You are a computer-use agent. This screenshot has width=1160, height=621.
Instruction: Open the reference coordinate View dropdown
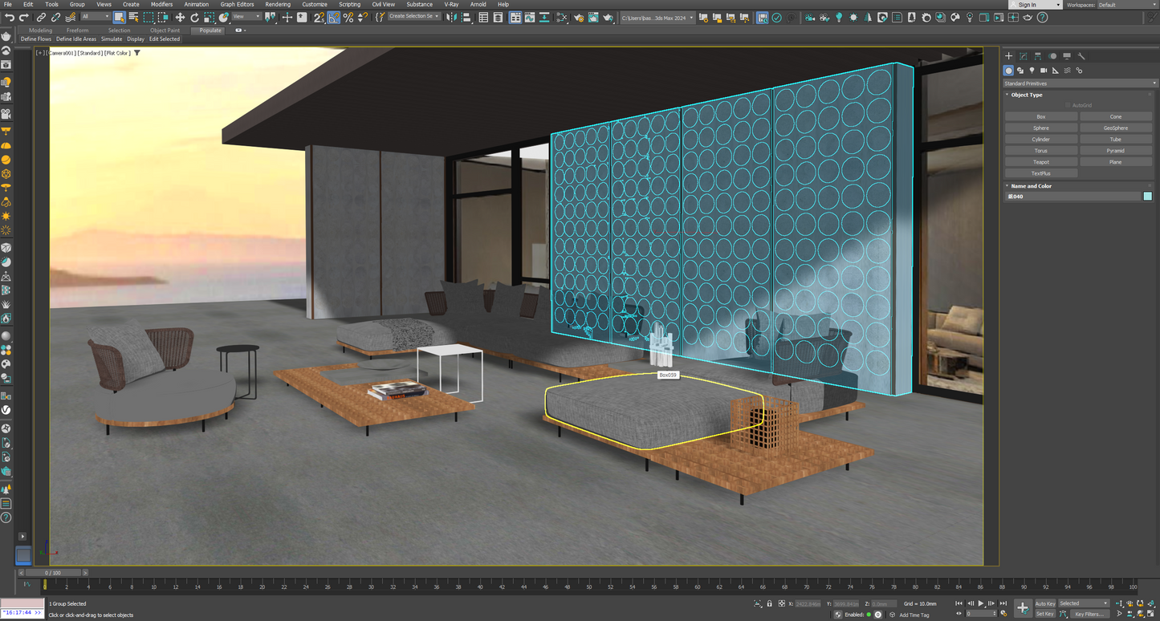coord(246,17)
